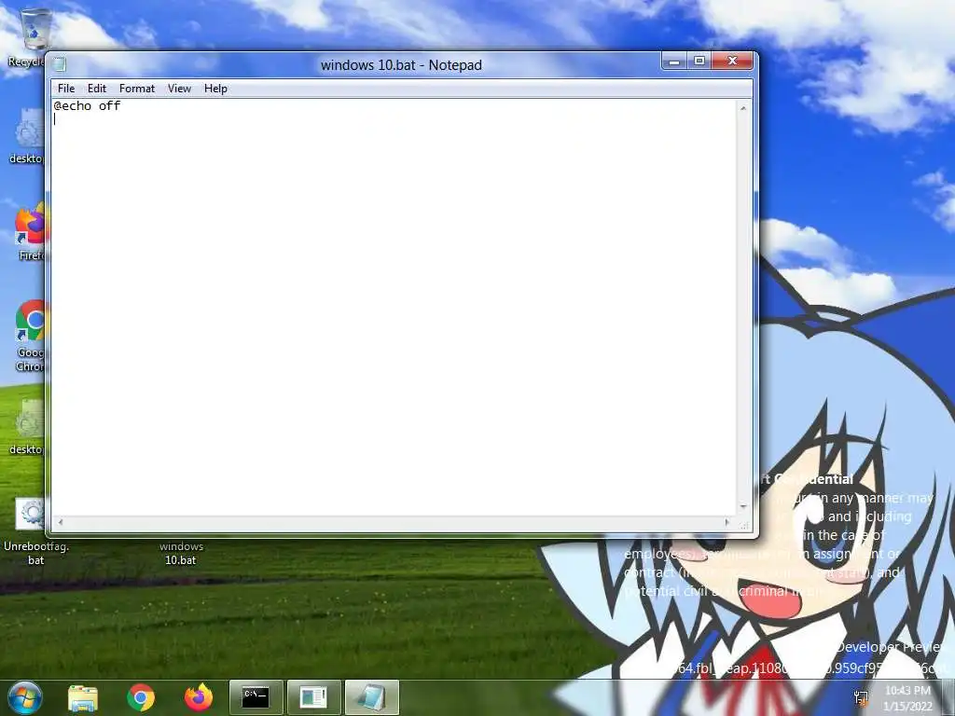
Task: Click the vertical scrollbar up arrow
Action: click(743, 108)
